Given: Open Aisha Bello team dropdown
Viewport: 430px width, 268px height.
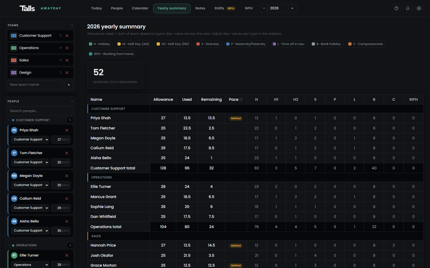Looking at the screenshot, I should [30, 231].
